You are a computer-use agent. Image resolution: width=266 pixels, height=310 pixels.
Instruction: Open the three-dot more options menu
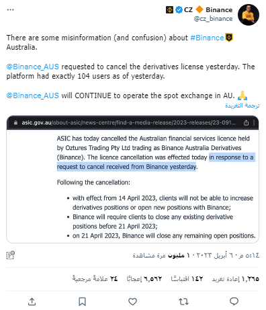point(10,9)
